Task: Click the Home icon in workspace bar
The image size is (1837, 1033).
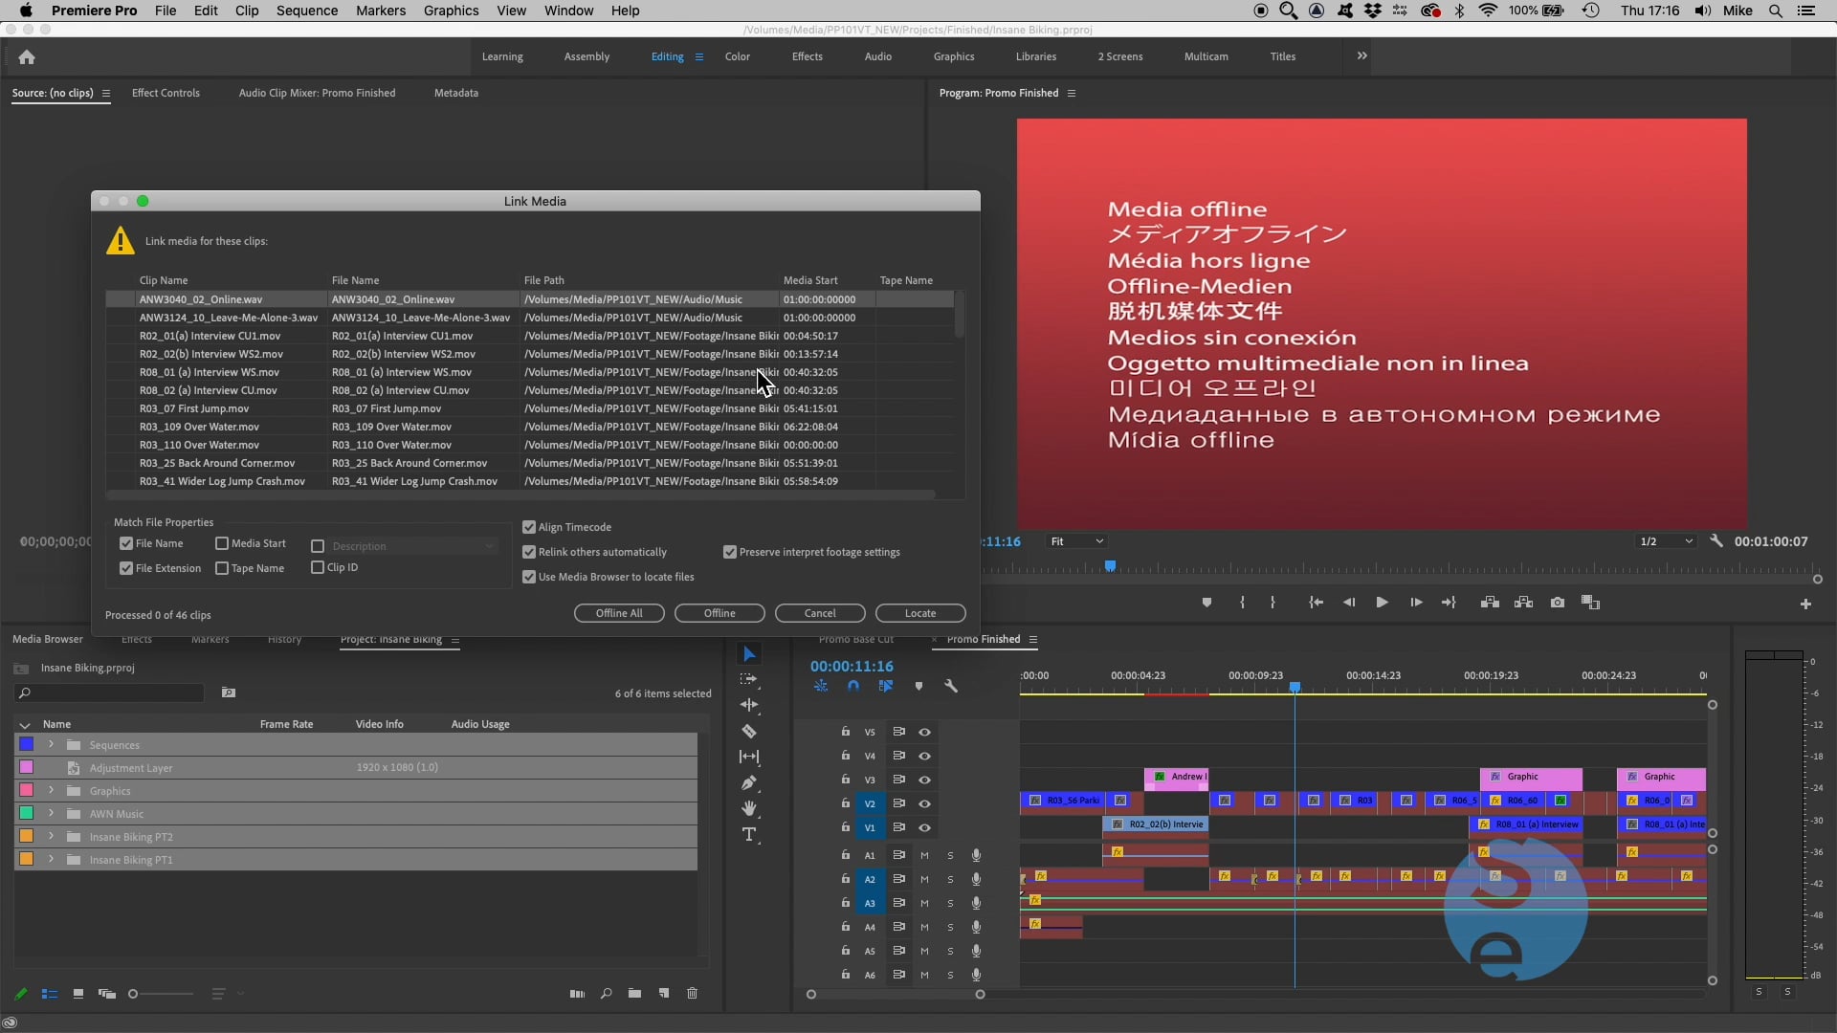Action: (x=27, y=56)
